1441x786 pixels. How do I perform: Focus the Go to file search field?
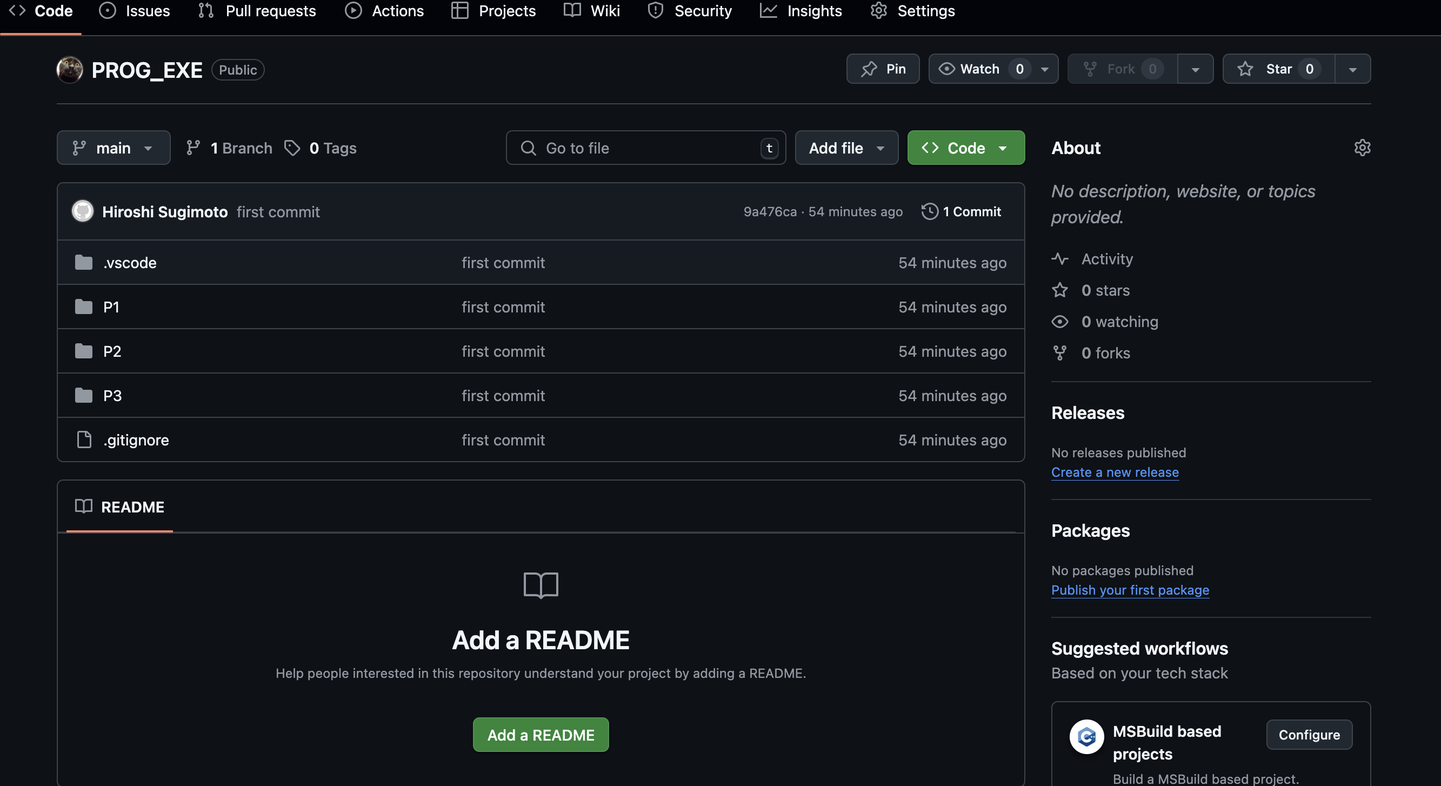(x=645, y=148)
